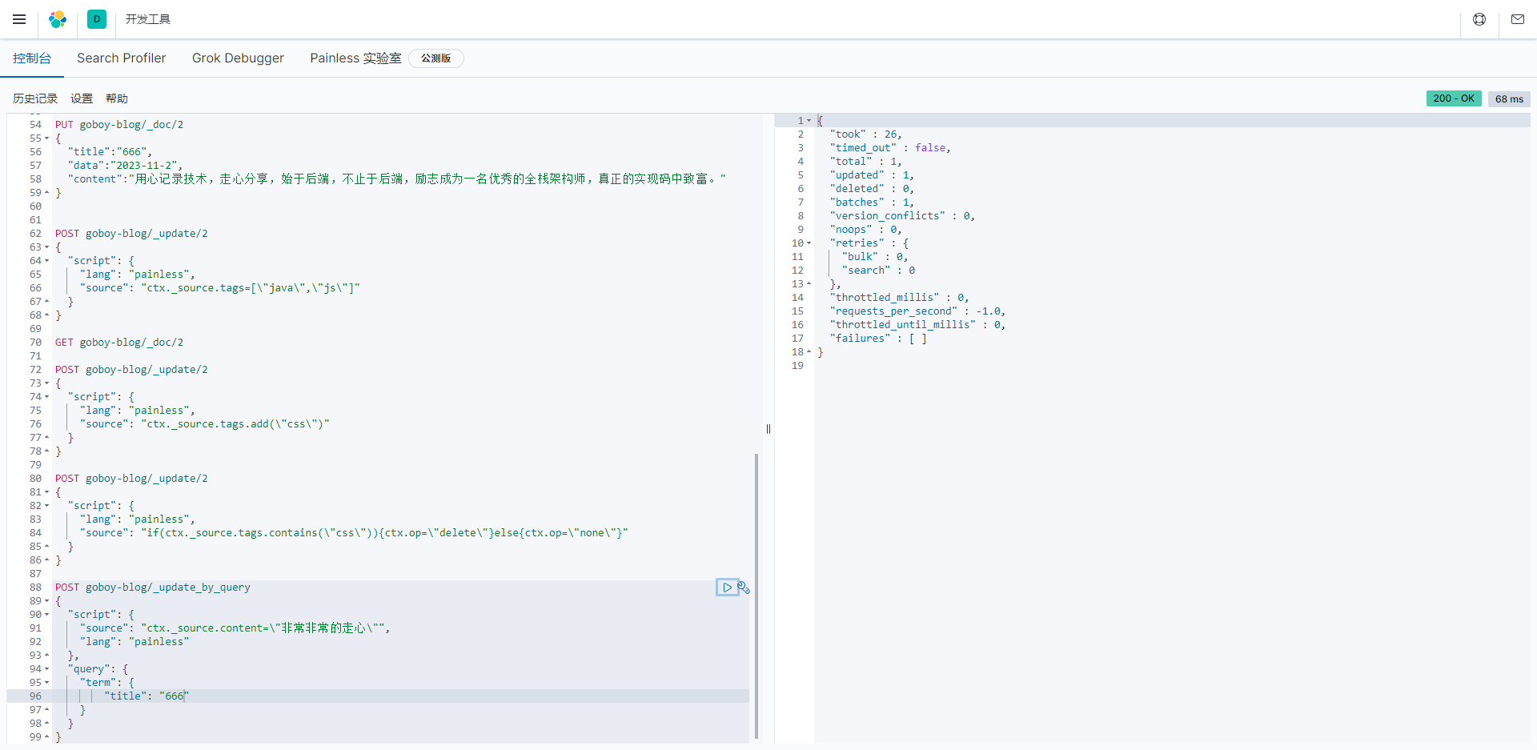Screen dimensions: 1537x750
Task: Click the "version_conflicts" : 0 response line
Action: [902, 216]
